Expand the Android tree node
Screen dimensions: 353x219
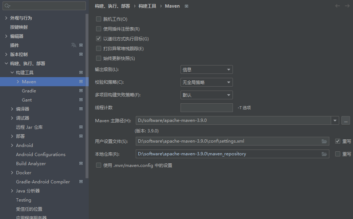click(12, 146)
